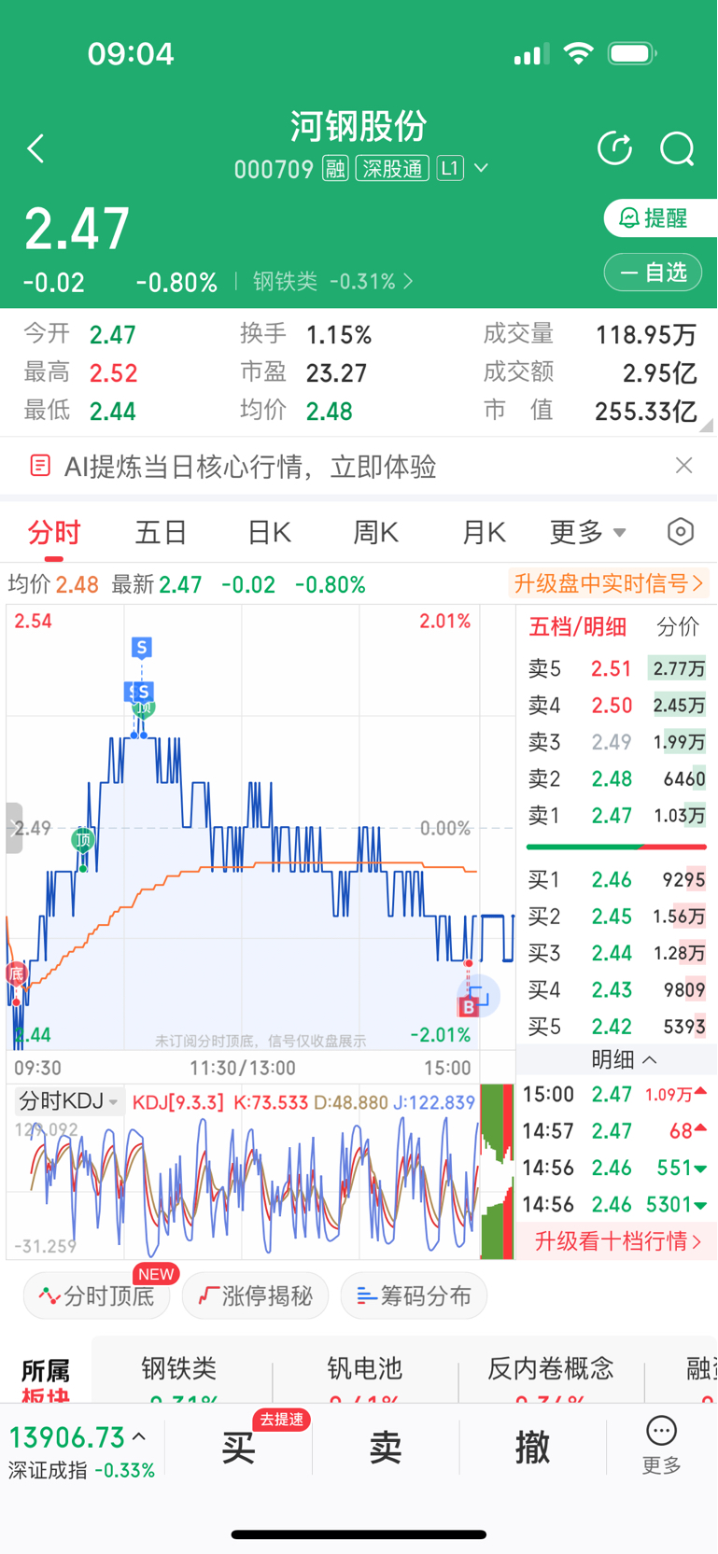
Task: Select 买1 order row at 2.46
Action: pyautogui.click(x=616, y=879)
